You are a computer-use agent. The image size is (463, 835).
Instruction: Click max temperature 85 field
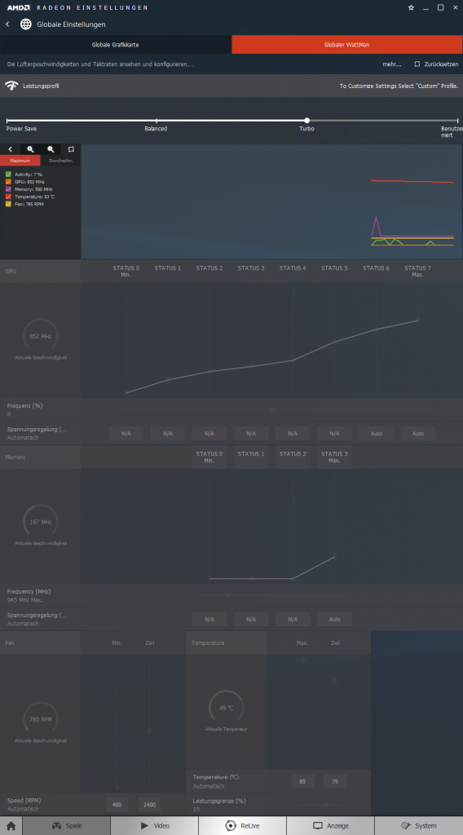point(302,781)
